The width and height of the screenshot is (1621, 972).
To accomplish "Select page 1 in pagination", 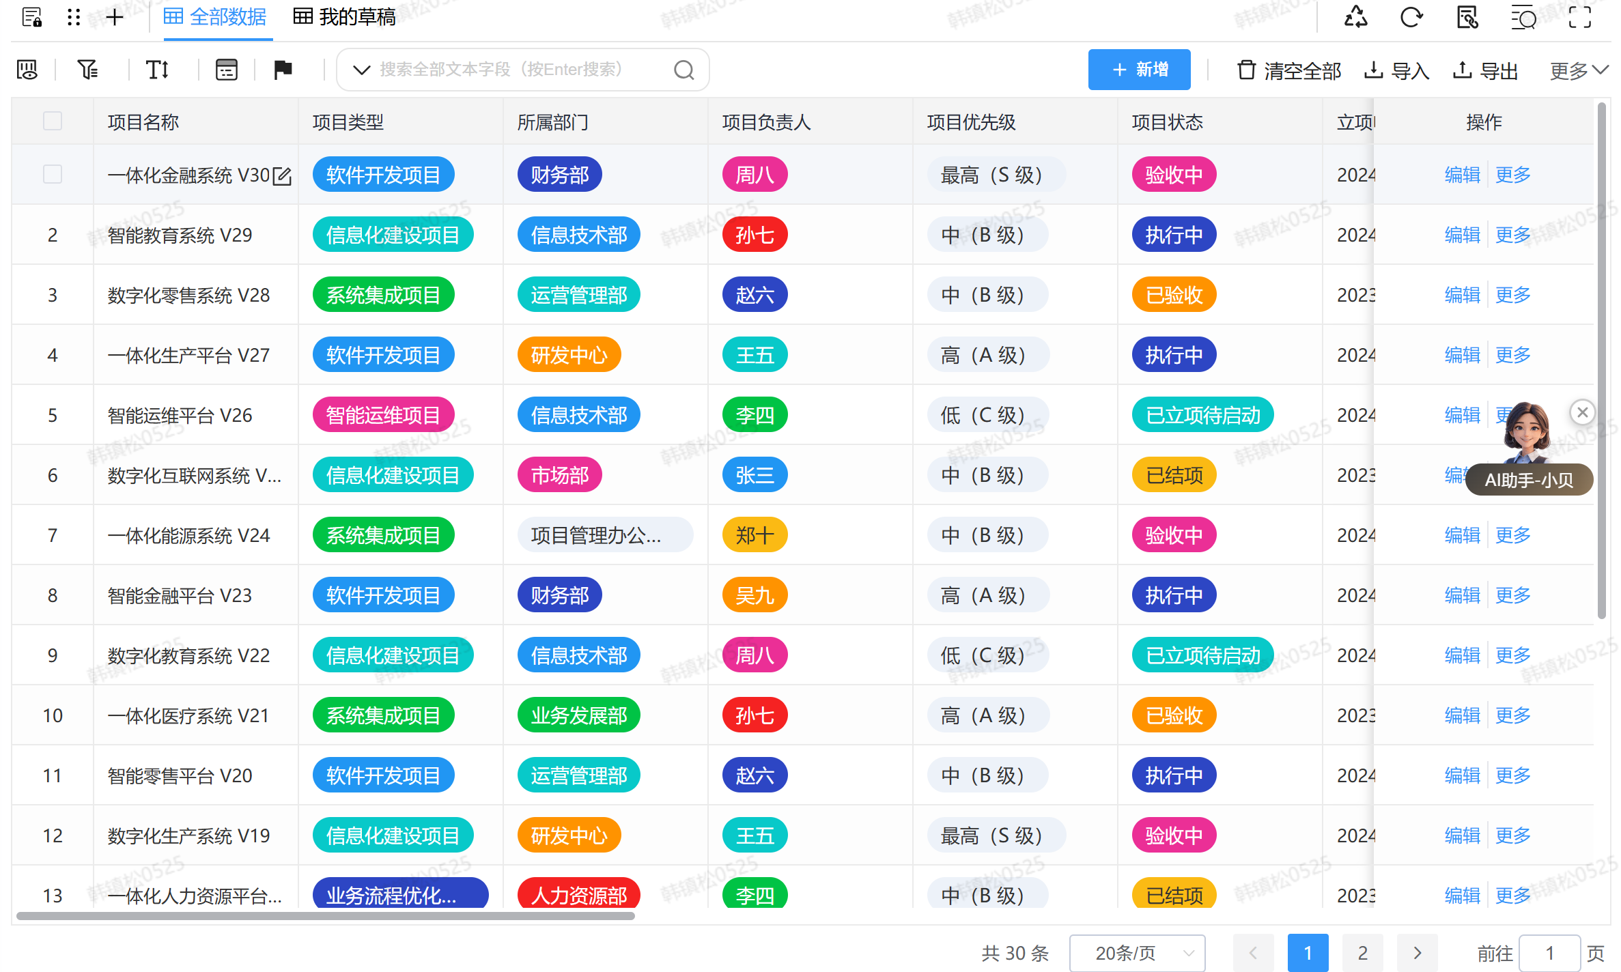I will (x=1308, y=953).
